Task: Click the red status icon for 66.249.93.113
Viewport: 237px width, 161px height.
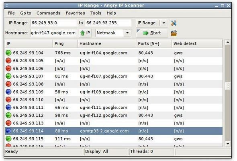Action: [x=8, y=123]
